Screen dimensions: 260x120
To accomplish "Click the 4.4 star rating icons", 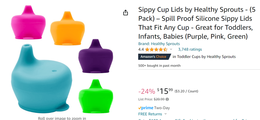I will [156, 49].
